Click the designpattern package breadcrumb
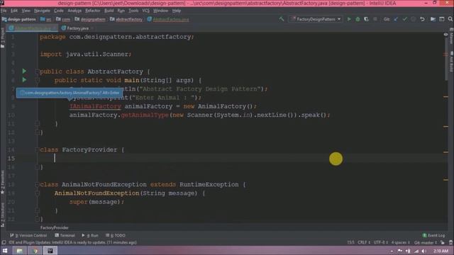The width and height of the screenshot is (454, 255). point(90,19)
